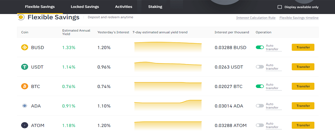This screenshot has width=335, height=132.
Task: Click the ATOM Cosmos coin icon
Action: tap(25, 125)
